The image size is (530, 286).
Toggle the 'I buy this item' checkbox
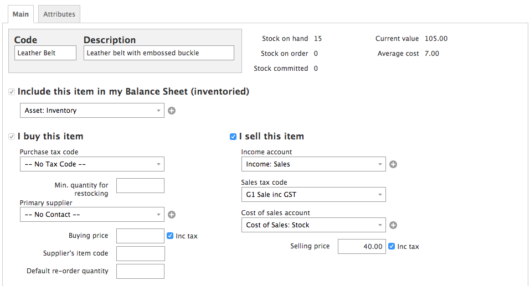pyautogui.click(x=12, y=137)
